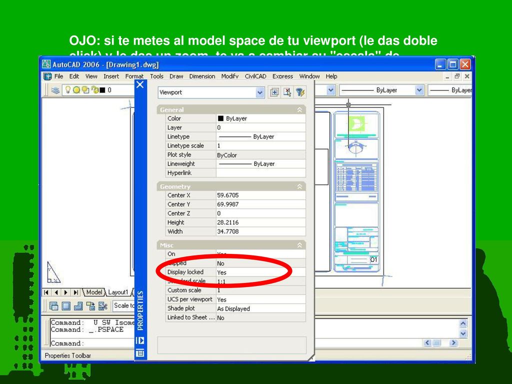Screen dimensions: 512x384
Task: Open the Window menu
Action: (x=309, y=76)
